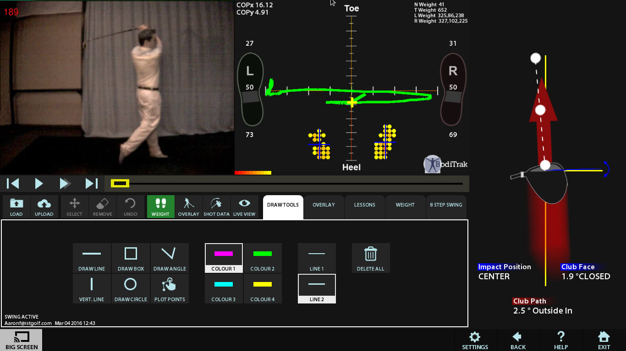The width and height of the screenshot is (626, 351).
Task: Select the Vert. Line tool
Action: click(x=92, y=288)
